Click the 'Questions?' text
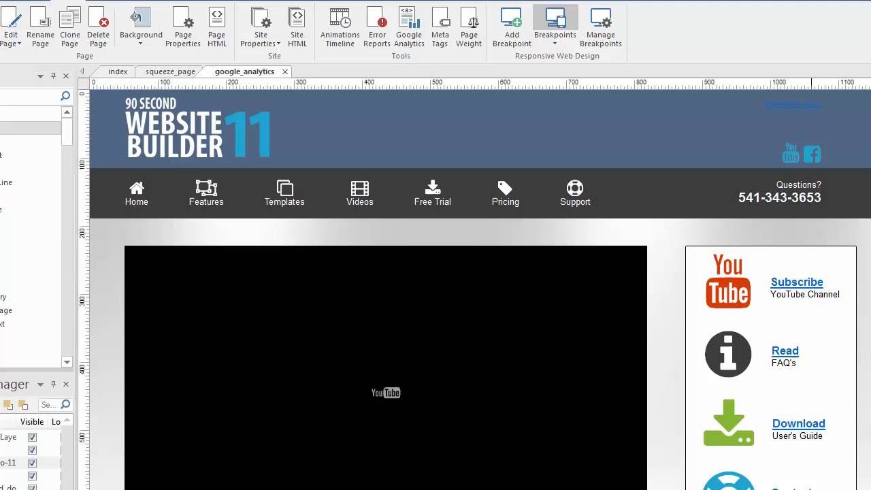The width and height of the screenshot is (871, 490). click(799, 184)
